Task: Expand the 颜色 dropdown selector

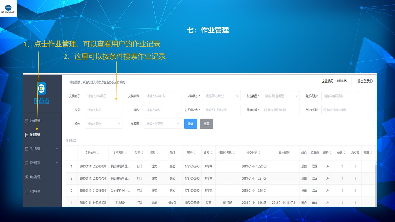Action: tap(103, 124)
